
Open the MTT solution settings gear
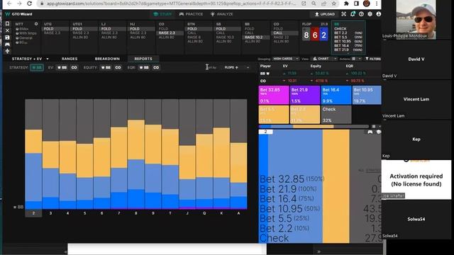click(36, 24)
